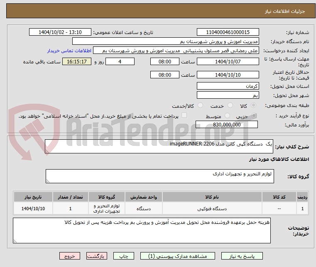Click the پاسخ به نیاز button

click(x=242, y=256)
